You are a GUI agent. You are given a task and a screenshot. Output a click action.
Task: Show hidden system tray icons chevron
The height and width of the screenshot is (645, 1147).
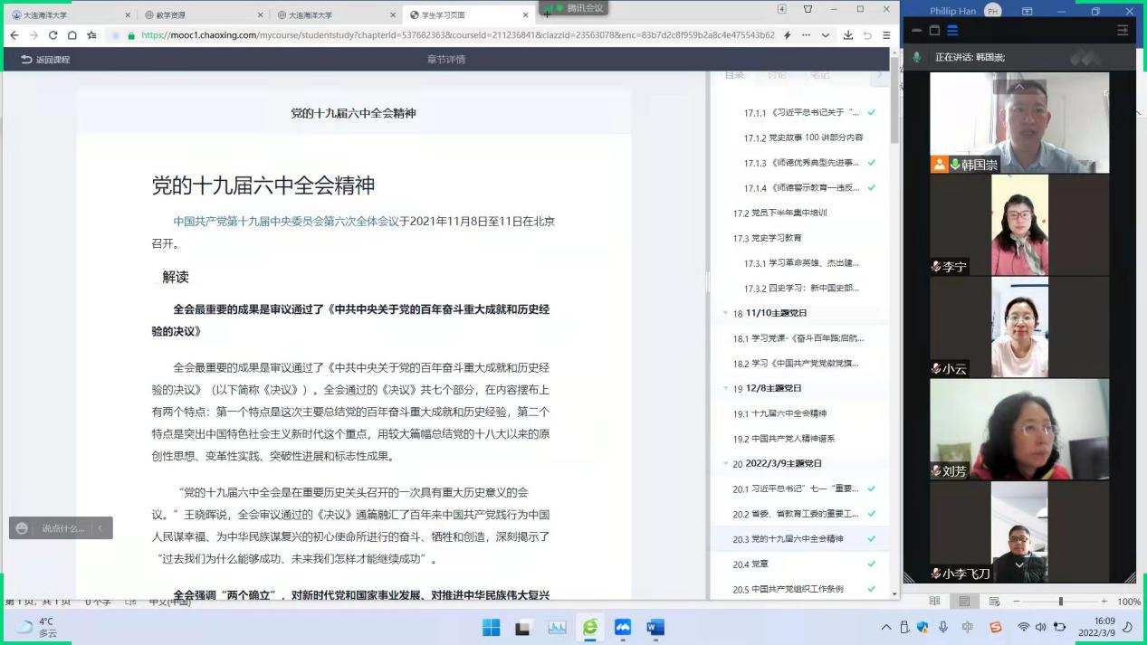(886, 627)
